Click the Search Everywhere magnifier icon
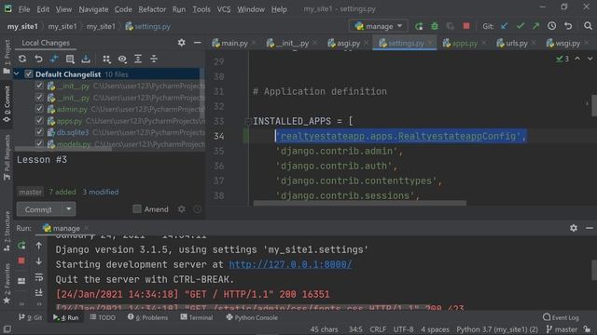Image resolution: width=597 pixels, height=335 pixels. [588, 26]
